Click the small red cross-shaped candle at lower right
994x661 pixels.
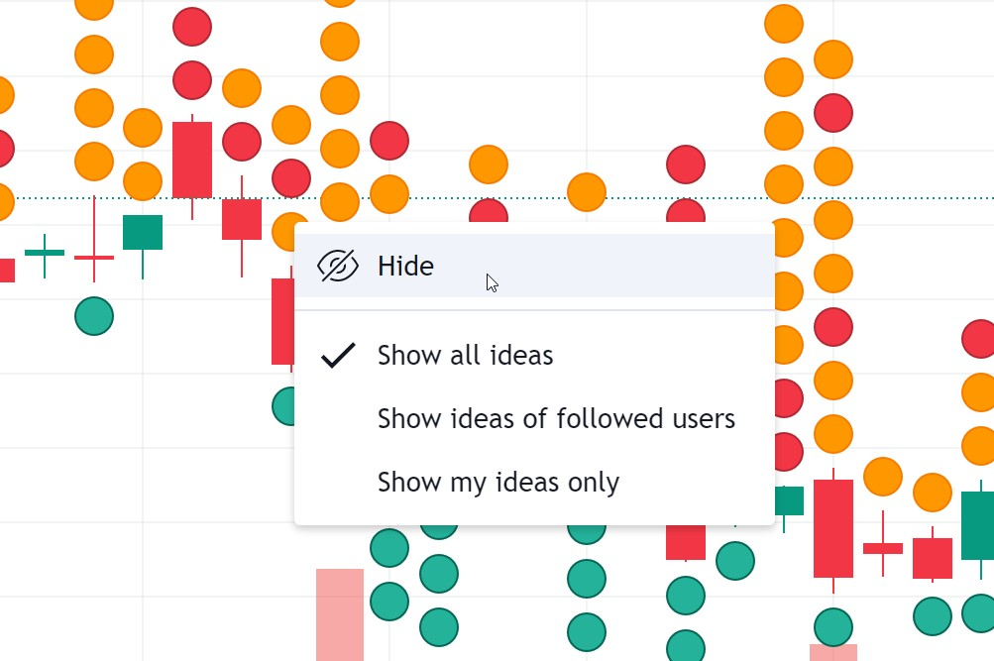tap(883, 548)
